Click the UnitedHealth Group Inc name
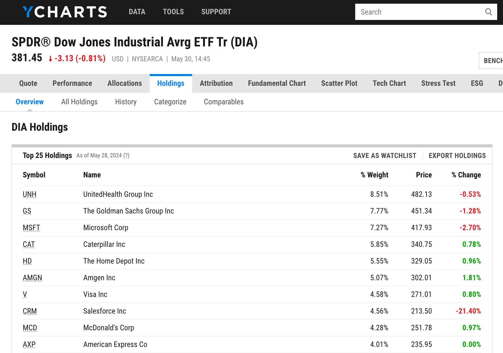 [118, 194]
